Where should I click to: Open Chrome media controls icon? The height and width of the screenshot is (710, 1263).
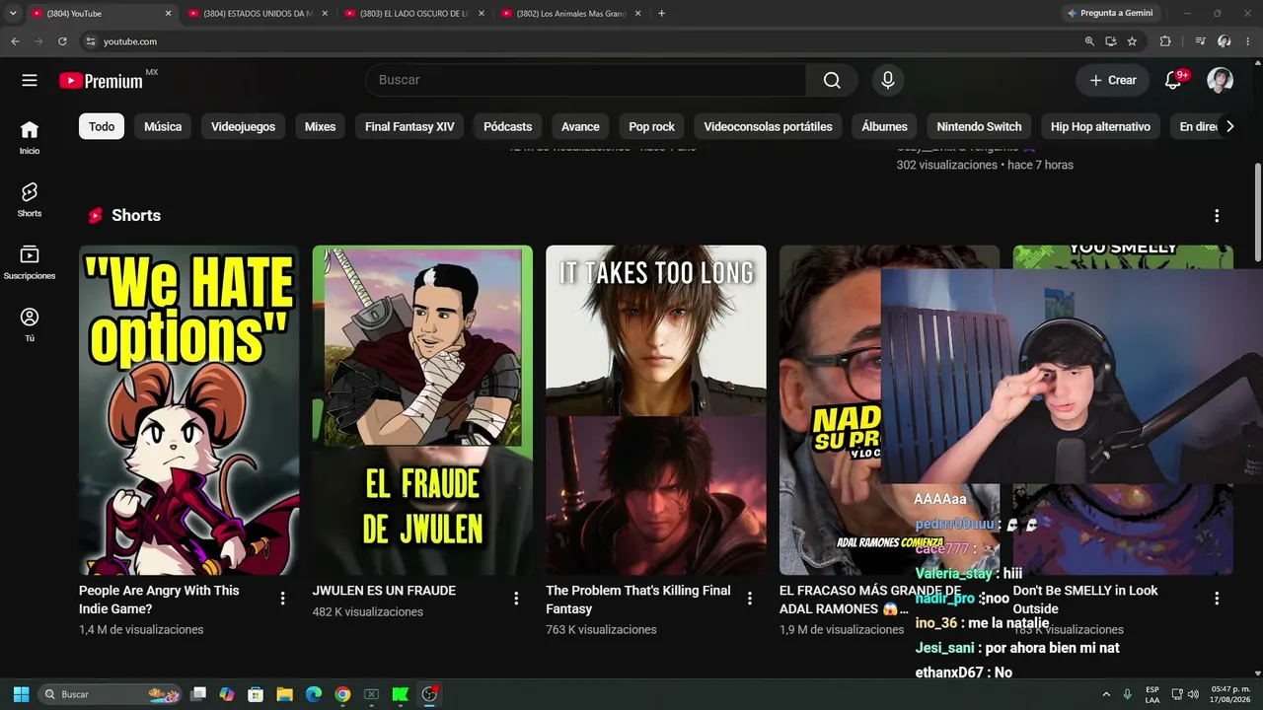[1200, 41]
